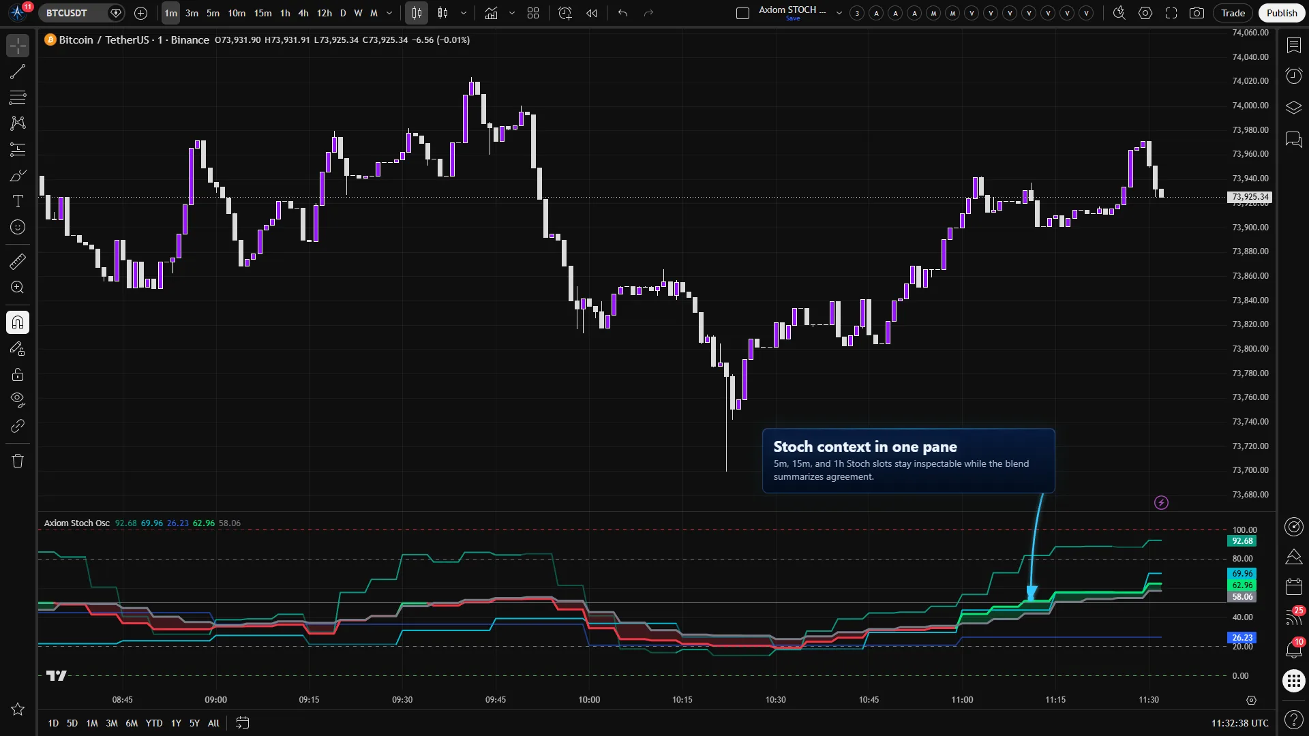
Task: Select the ruler measure tool
Action: pos(18,261)
